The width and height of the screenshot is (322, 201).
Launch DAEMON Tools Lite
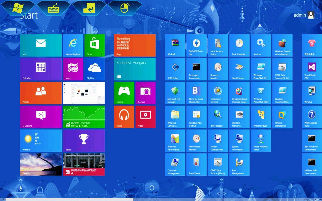coord(196,45)
